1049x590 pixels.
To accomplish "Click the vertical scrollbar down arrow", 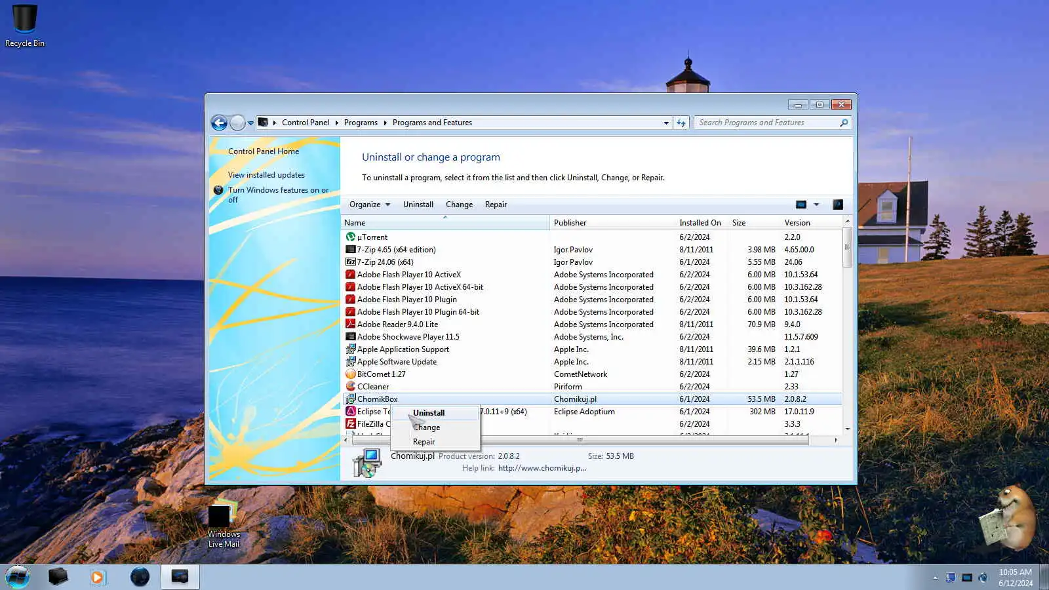I will pos(848,429).
